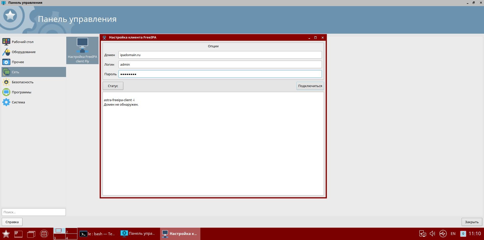Switch keyboard layout from EN
The height and width of the screenshot is (240, 484).
pos(453,234)
